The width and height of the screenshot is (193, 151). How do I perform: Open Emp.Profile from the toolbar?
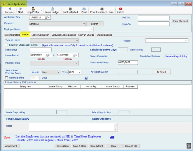click(x=33, y=10)
